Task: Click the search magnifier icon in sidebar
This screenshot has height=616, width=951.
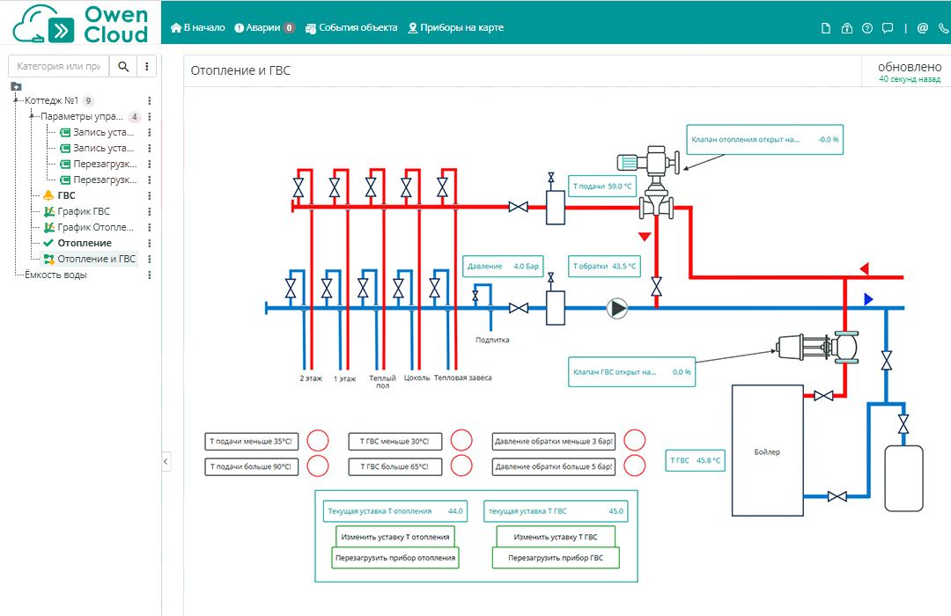Action: click(123, 66)
